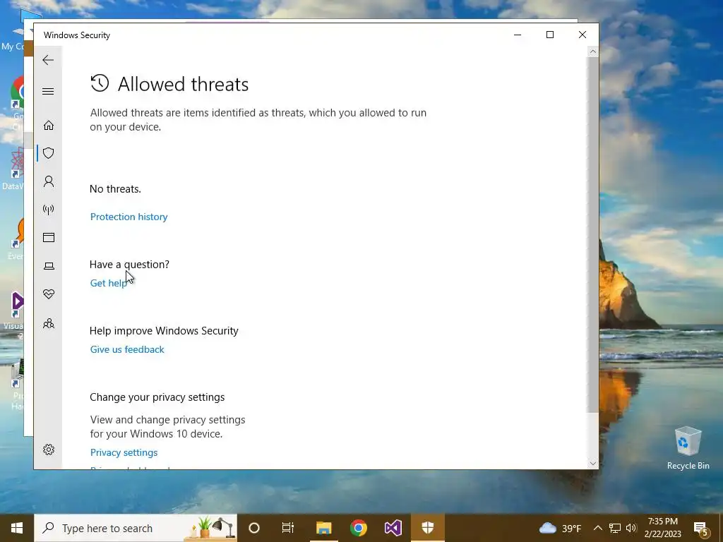The height and width of the screenshot is (542, 723).
Task: Open Device security laptop icon
Action: (49, 266)
